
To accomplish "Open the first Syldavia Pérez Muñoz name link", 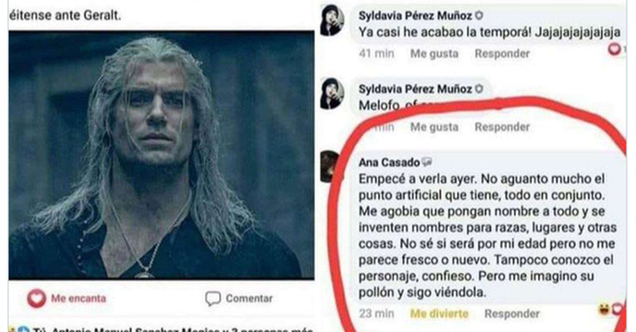I will (415, 16).
